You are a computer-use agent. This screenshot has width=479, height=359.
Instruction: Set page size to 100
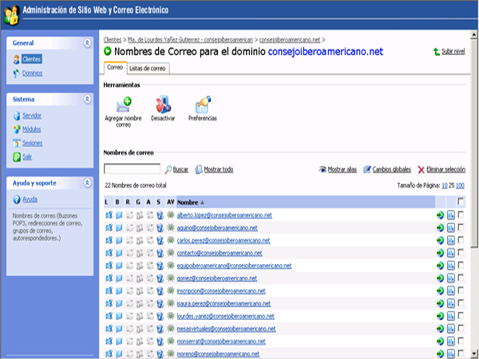click(x=460, y=185)
